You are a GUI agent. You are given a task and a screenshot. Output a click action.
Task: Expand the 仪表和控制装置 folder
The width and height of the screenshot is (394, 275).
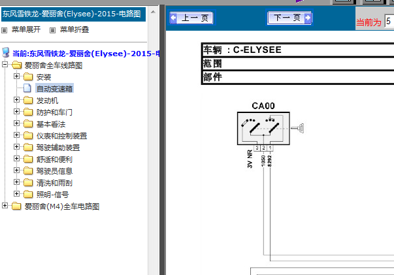pos(16,135)
